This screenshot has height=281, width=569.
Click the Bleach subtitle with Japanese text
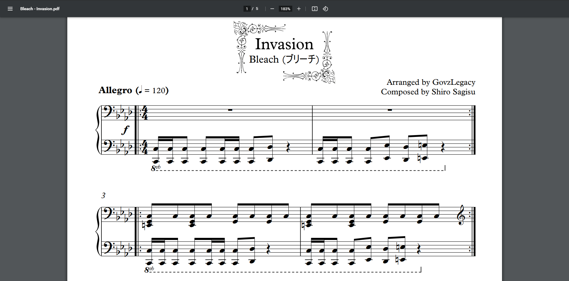point(284,59)
